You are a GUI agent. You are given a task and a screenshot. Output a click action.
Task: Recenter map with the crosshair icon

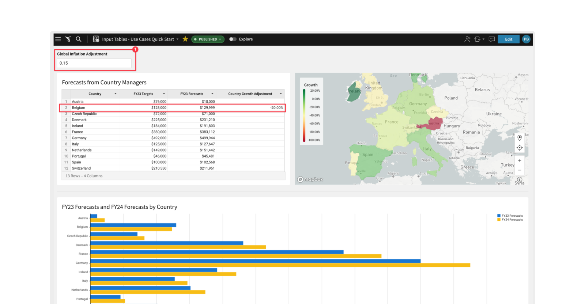point(520,148)
